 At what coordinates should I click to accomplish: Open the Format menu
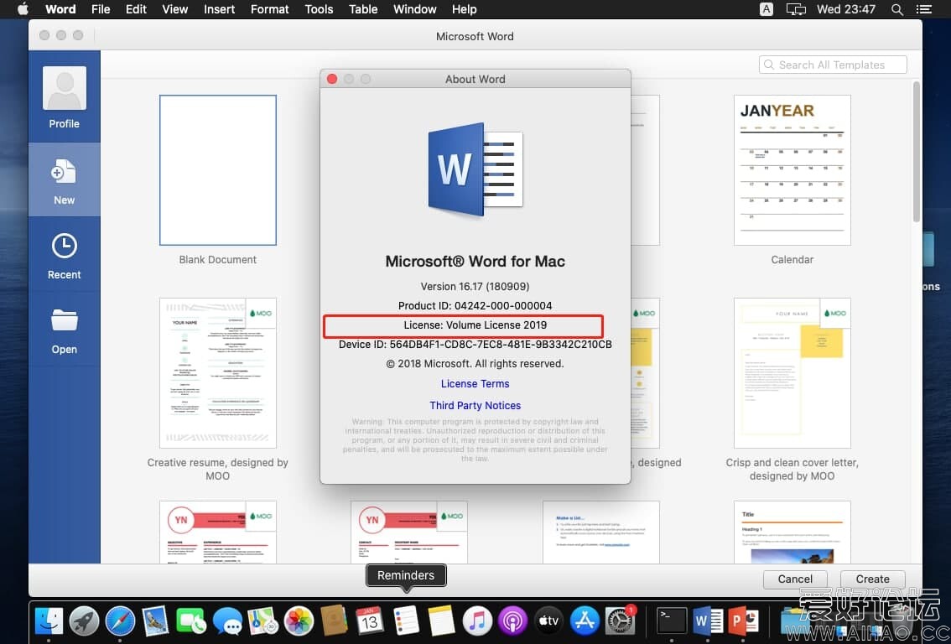tap(269, 9)
